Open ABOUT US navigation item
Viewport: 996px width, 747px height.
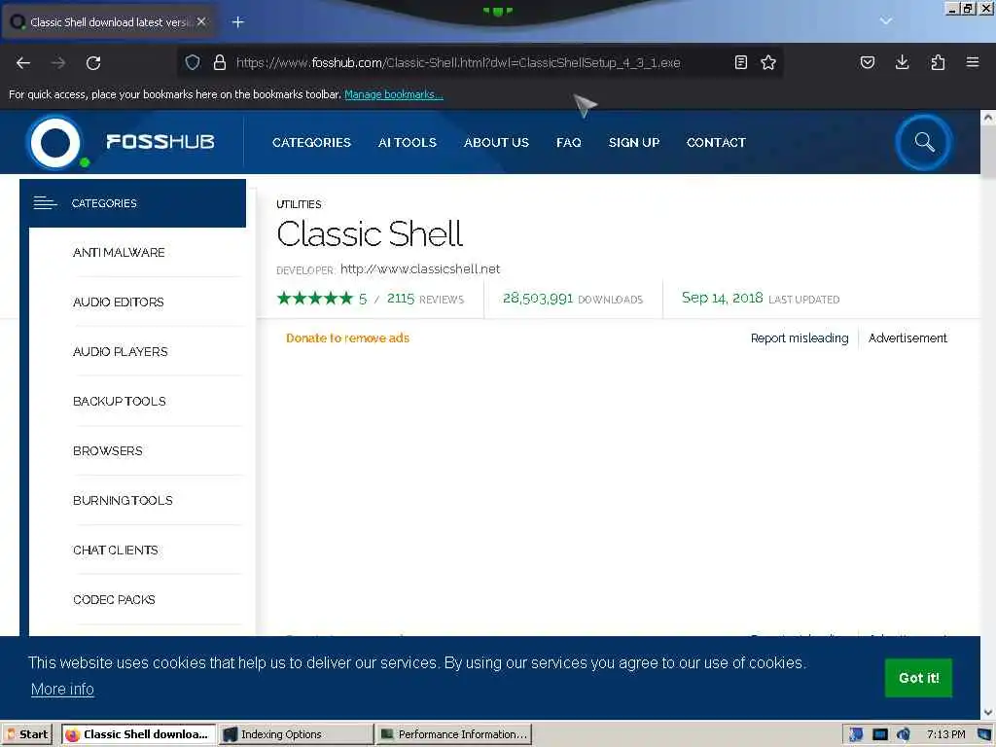point(496,142)
